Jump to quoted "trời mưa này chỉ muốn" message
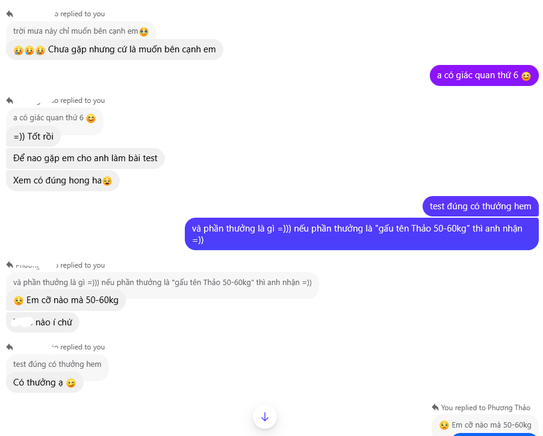This screenshot has width=543, height=436. tap(80, 31)
